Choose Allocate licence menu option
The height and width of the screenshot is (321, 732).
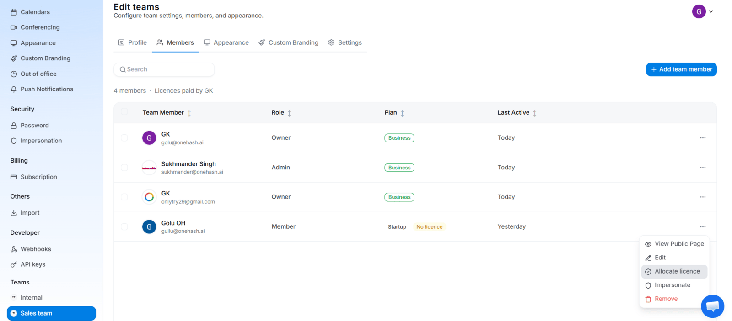[x=674, y=272]
